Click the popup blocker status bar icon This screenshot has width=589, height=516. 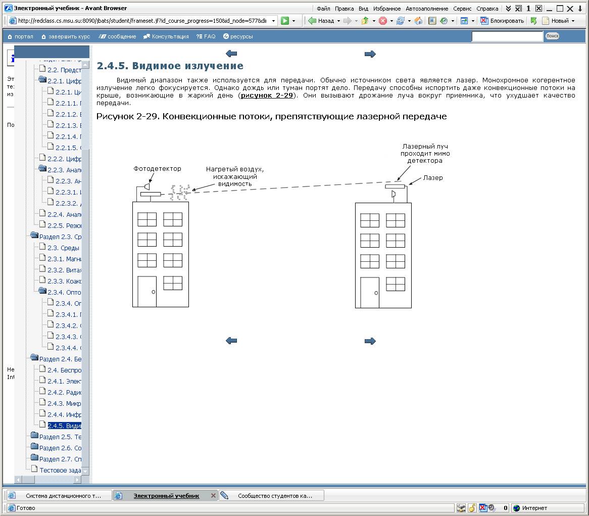point(483,508)
